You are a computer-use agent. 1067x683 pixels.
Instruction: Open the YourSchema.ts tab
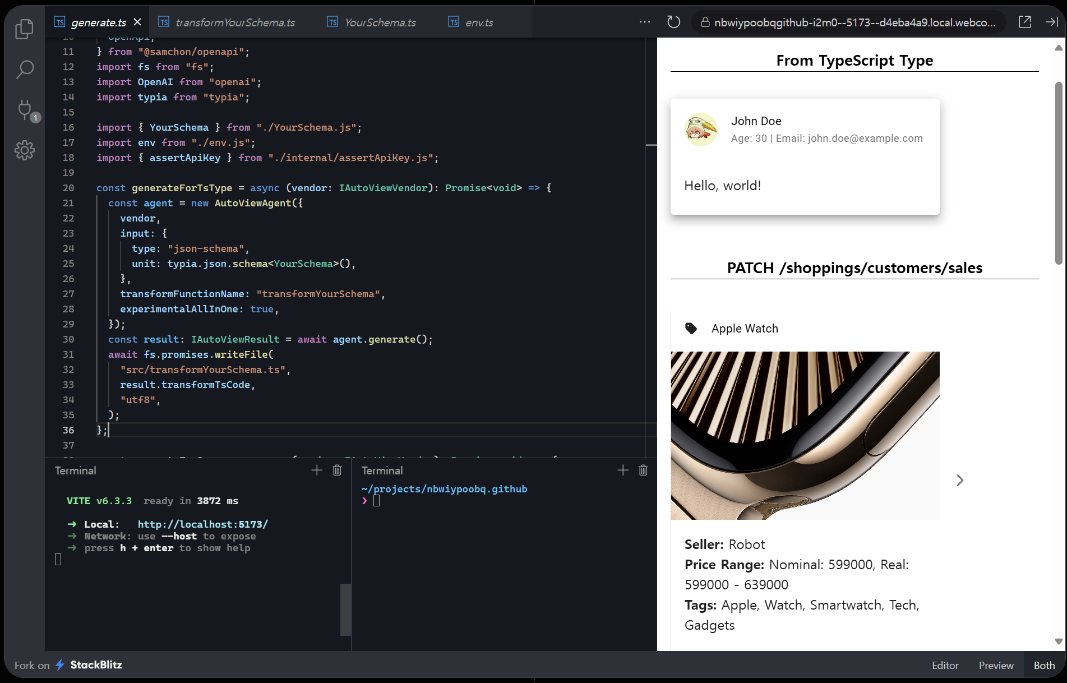[380, 22]
